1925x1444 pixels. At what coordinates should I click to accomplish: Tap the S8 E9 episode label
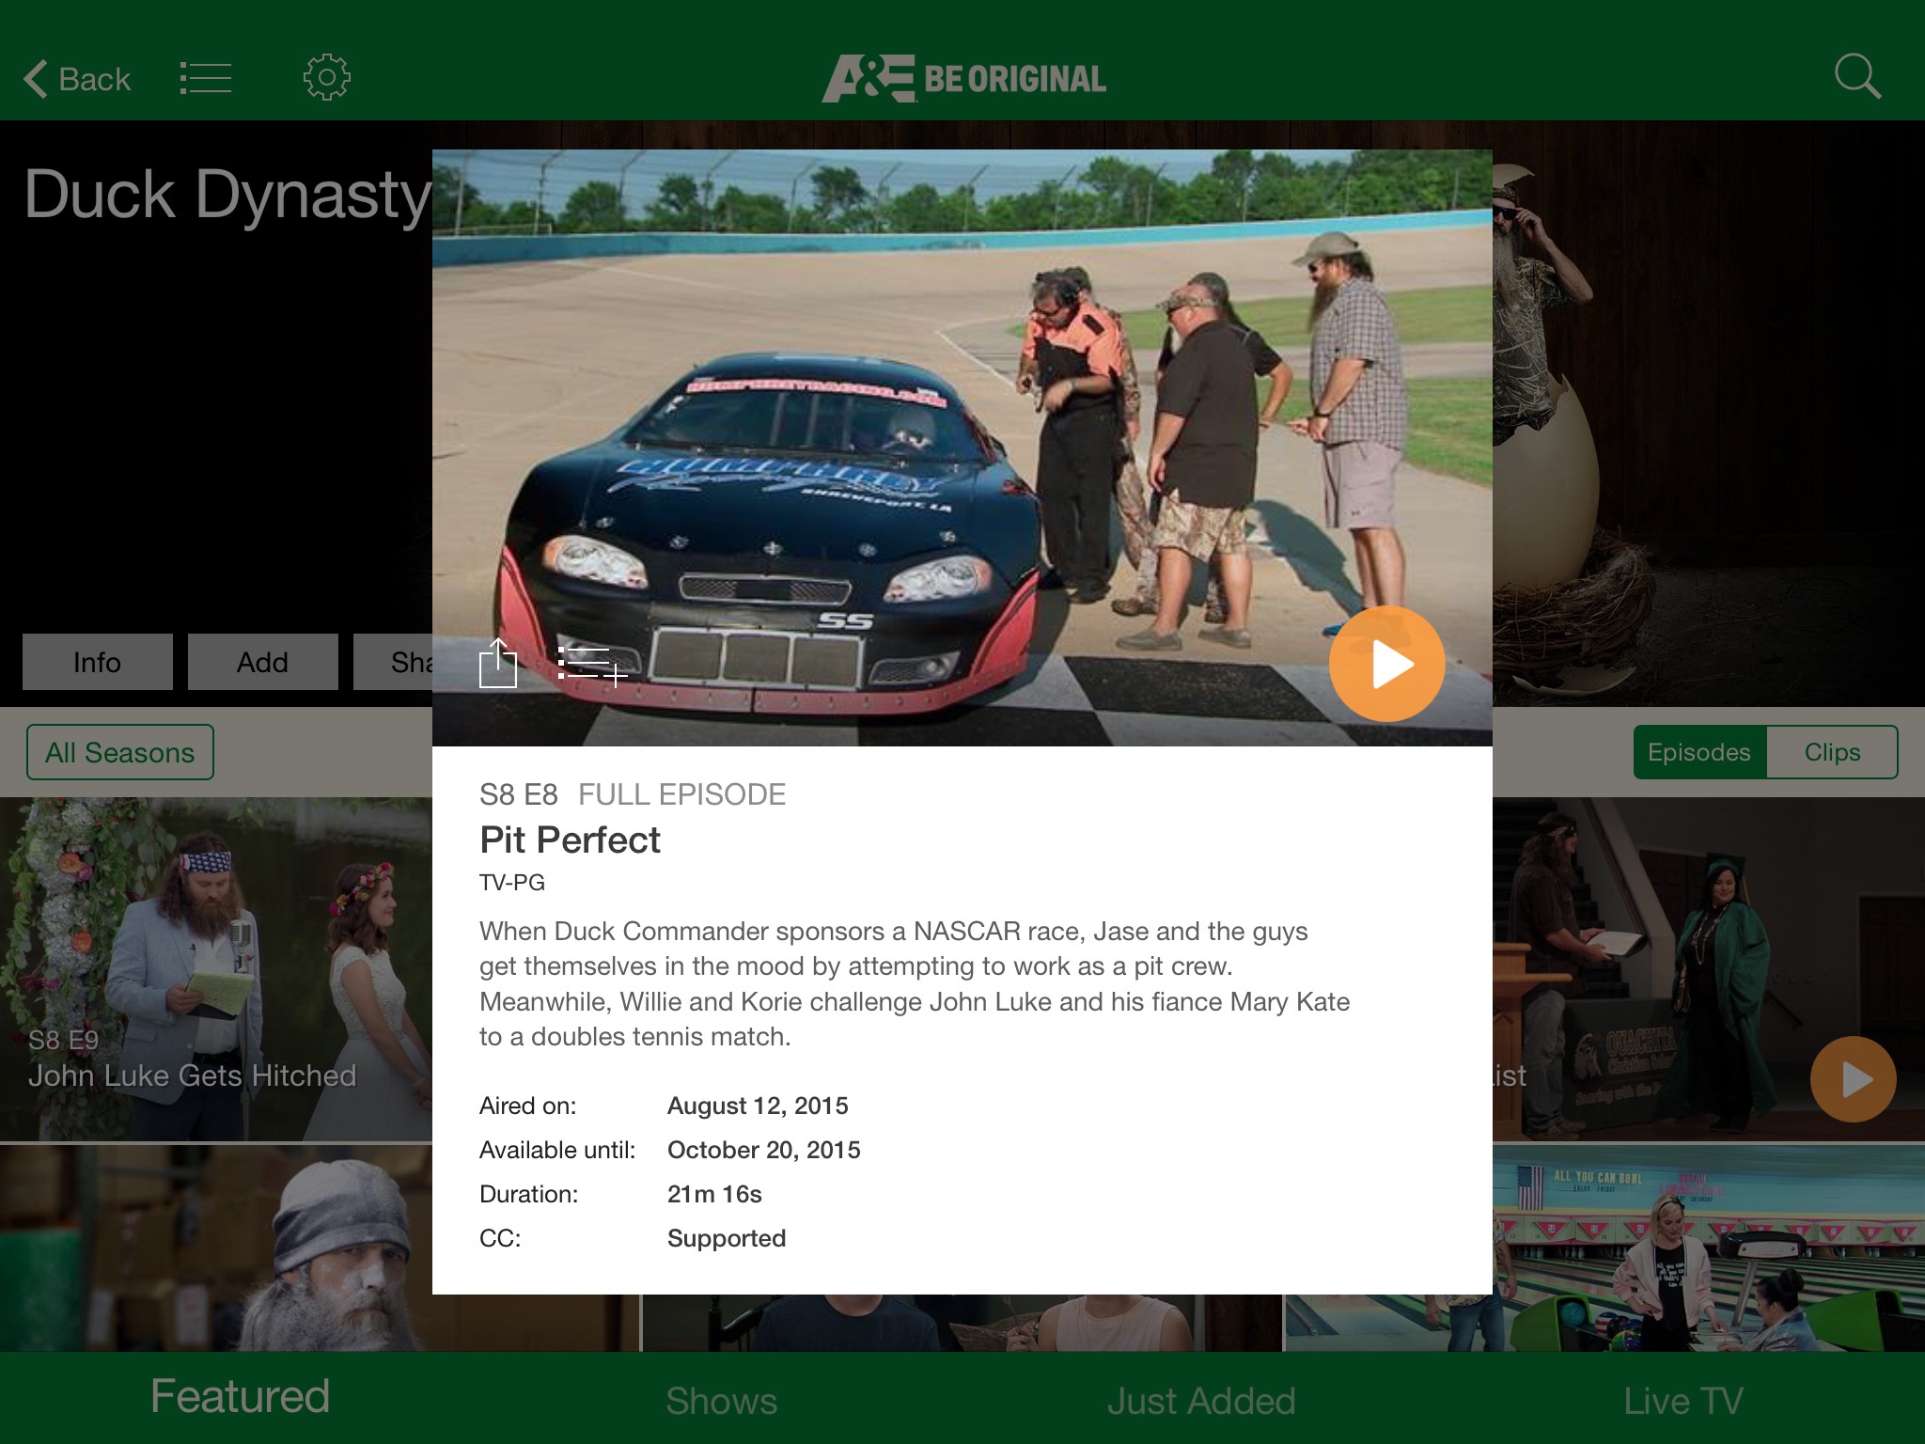63,1040
